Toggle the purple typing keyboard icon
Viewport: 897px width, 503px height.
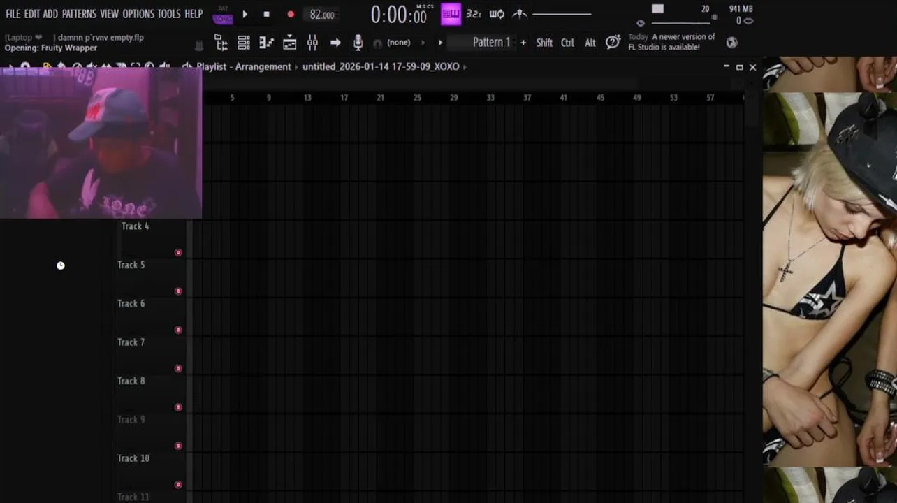click(x=451, y=13)
